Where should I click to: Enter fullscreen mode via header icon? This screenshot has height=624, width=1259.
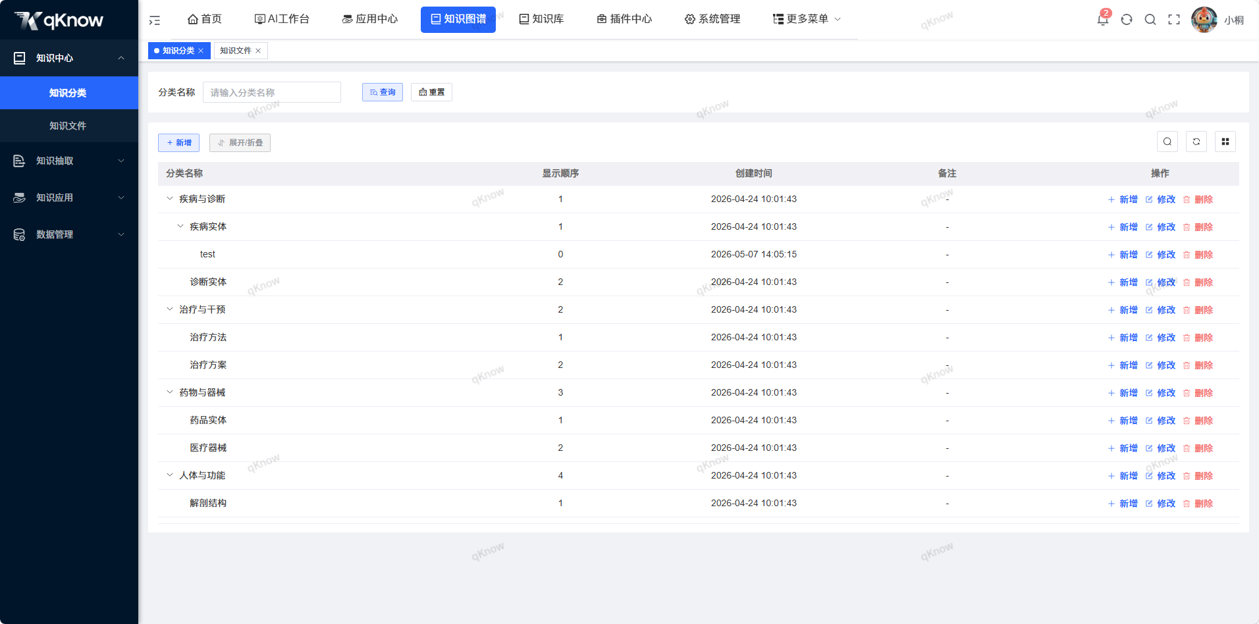click(x=1174, y=20)
